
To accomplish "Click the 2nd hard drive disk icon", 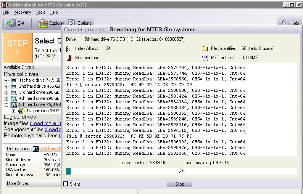I will pyautogui.click(x=14, y=86).
